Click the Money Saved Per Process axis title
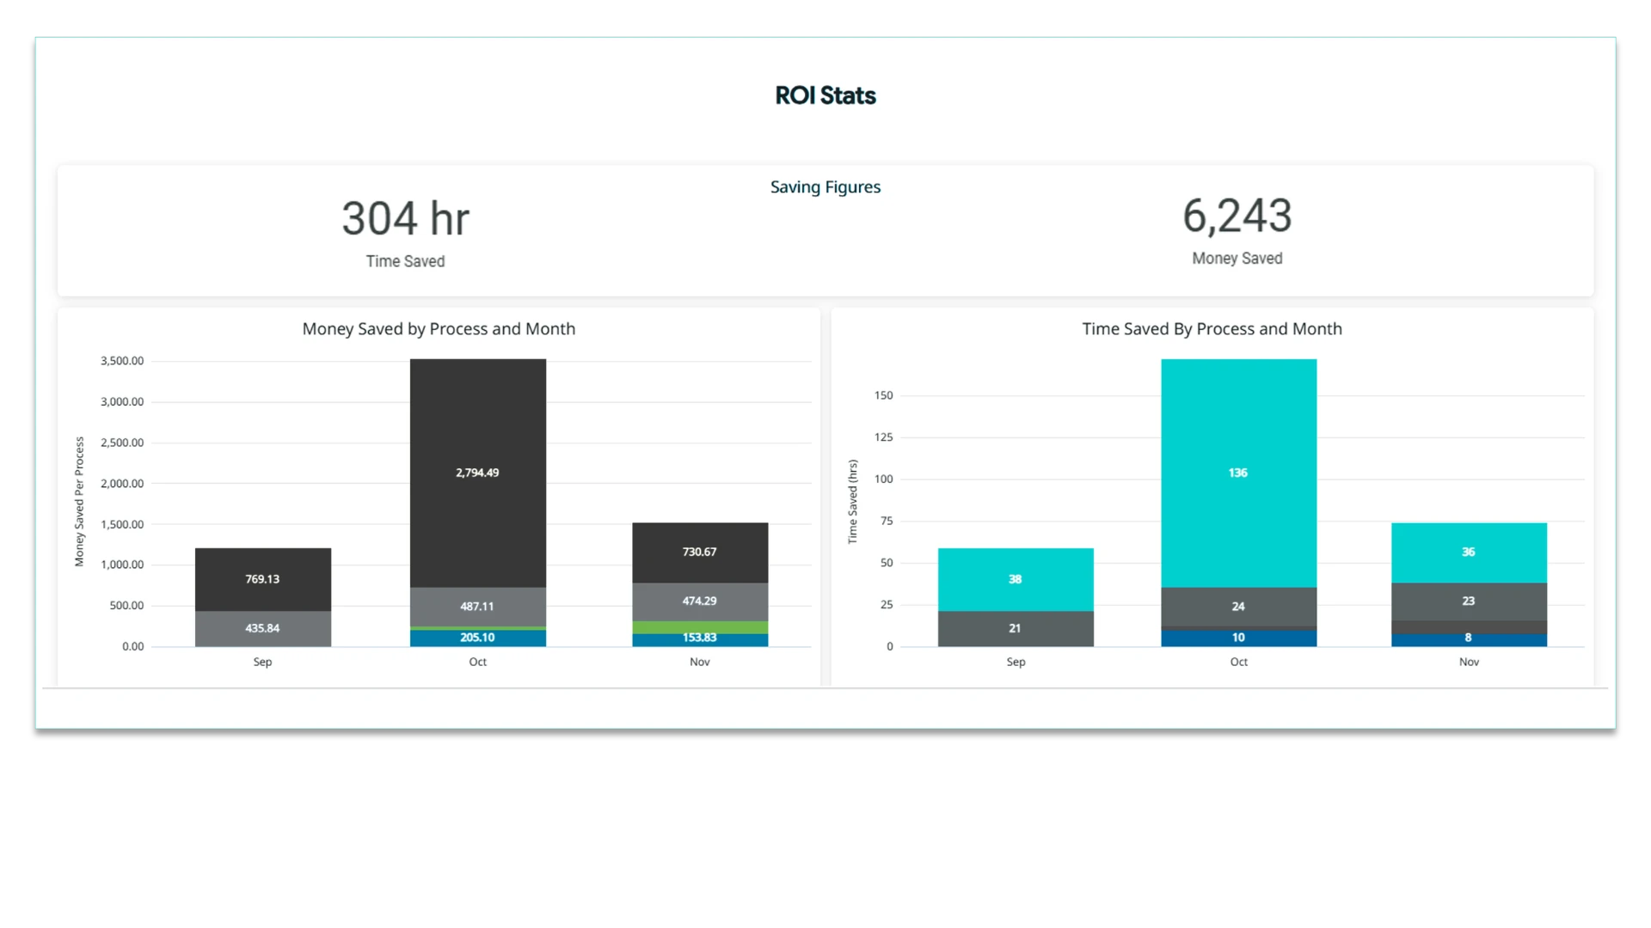This screenshot has width=1651, height=928. (80, 502)
